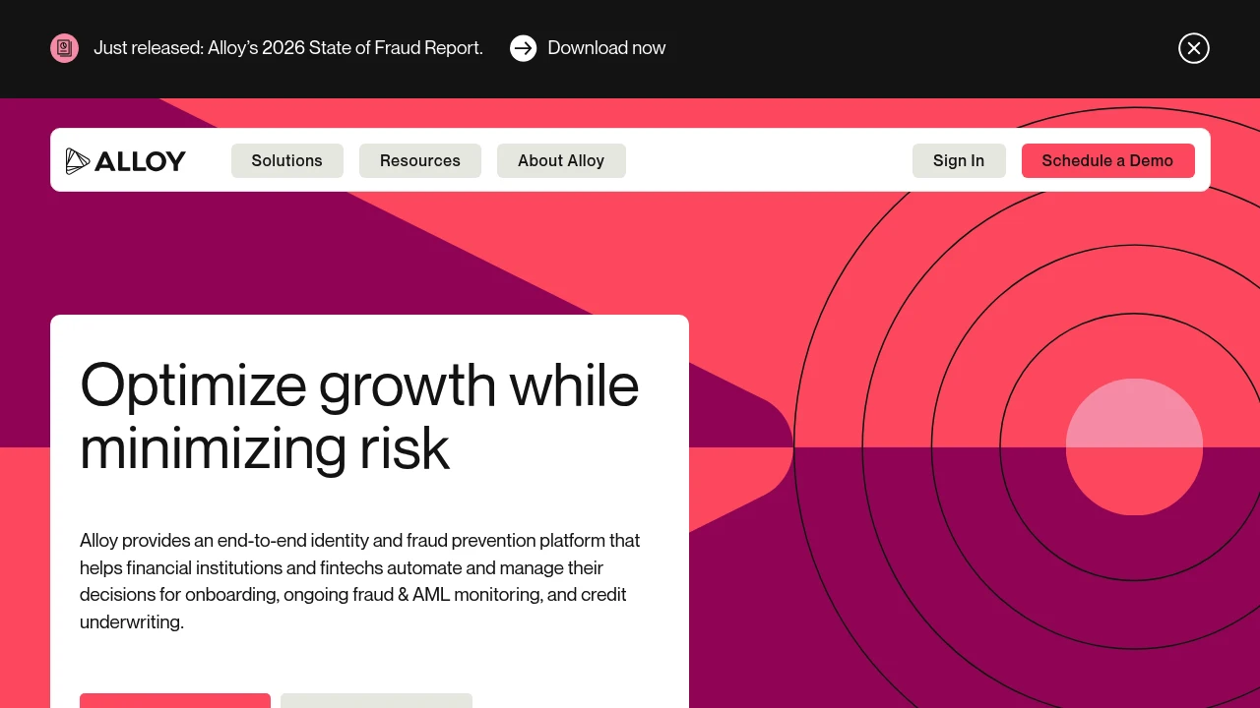1260x708 pixels.
Task: Click the ALLOY wordmark in the navbar
Action: click(140, 161)
